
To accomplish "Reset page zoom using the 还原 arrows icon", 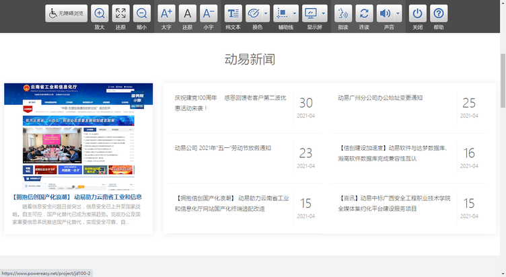I will click(x=120, y=13).
